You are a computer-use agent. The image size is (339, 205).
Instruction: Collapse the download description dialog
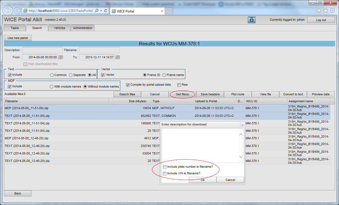click(242, 125)
